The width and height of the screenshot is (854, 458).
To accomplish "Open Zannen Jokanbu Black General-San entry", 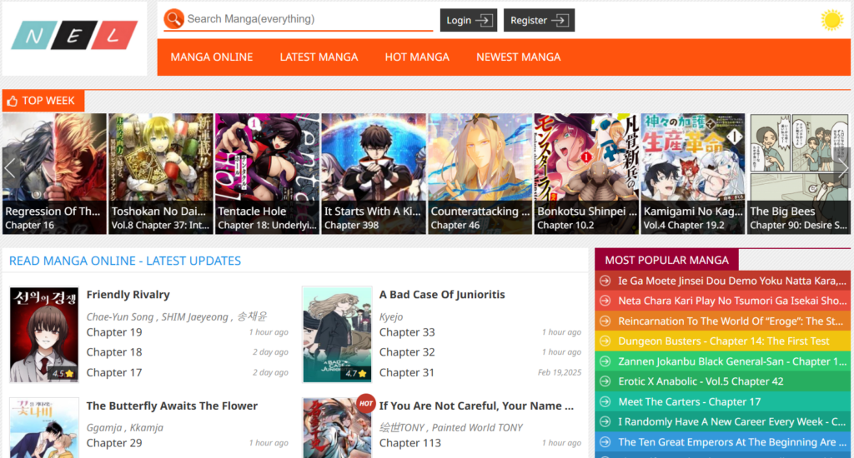I will pyautogui.click(x=732, y=361).
